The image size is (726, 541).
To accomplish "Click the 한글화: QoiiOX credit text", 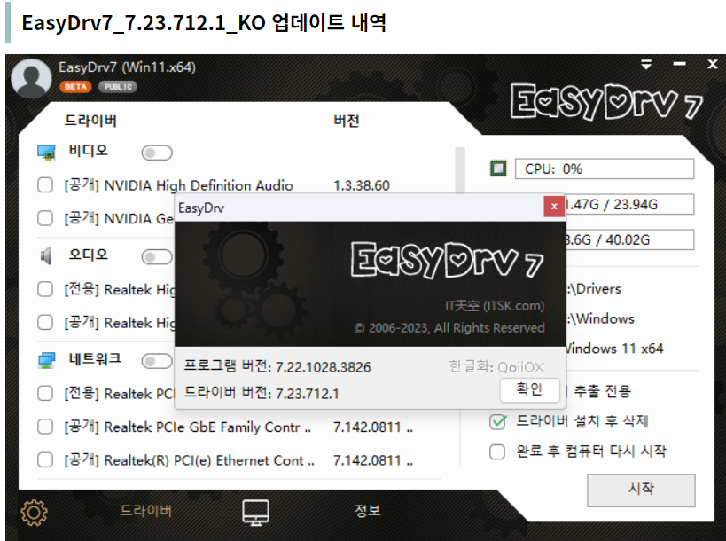I will coord(496,367).
